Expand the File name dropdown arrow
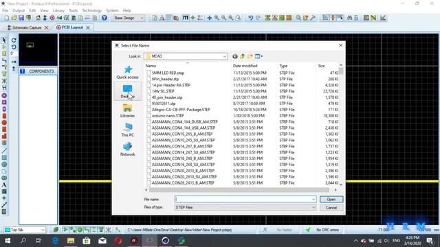Viewport: 440px width, 247px height. (x=313, y=199)
